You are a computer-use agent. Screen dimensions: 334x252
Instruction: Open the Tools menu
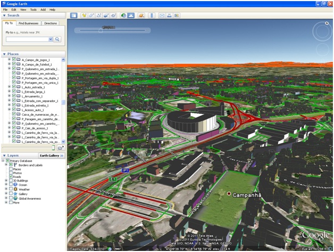33,10
